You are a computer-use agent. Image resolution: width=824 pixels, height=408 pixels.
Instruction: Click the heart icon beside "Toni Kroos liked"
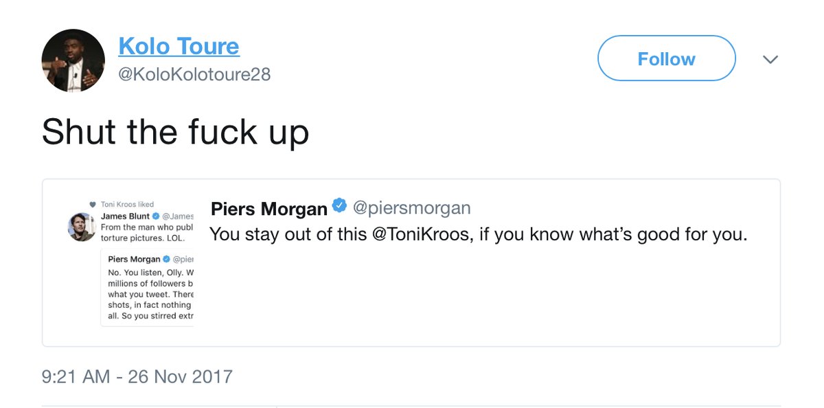pos(94,204)
